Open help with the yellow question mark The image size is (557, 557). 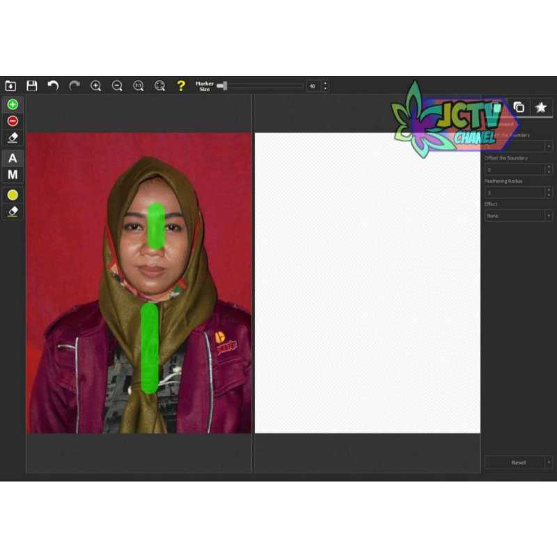181,86
